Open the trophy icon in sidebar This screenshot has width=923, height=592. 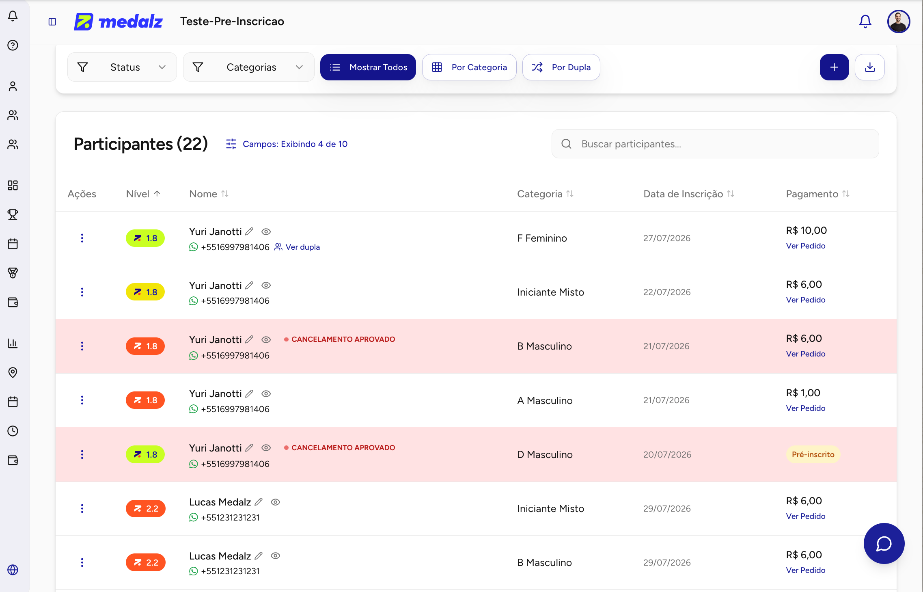click(13, 214)
